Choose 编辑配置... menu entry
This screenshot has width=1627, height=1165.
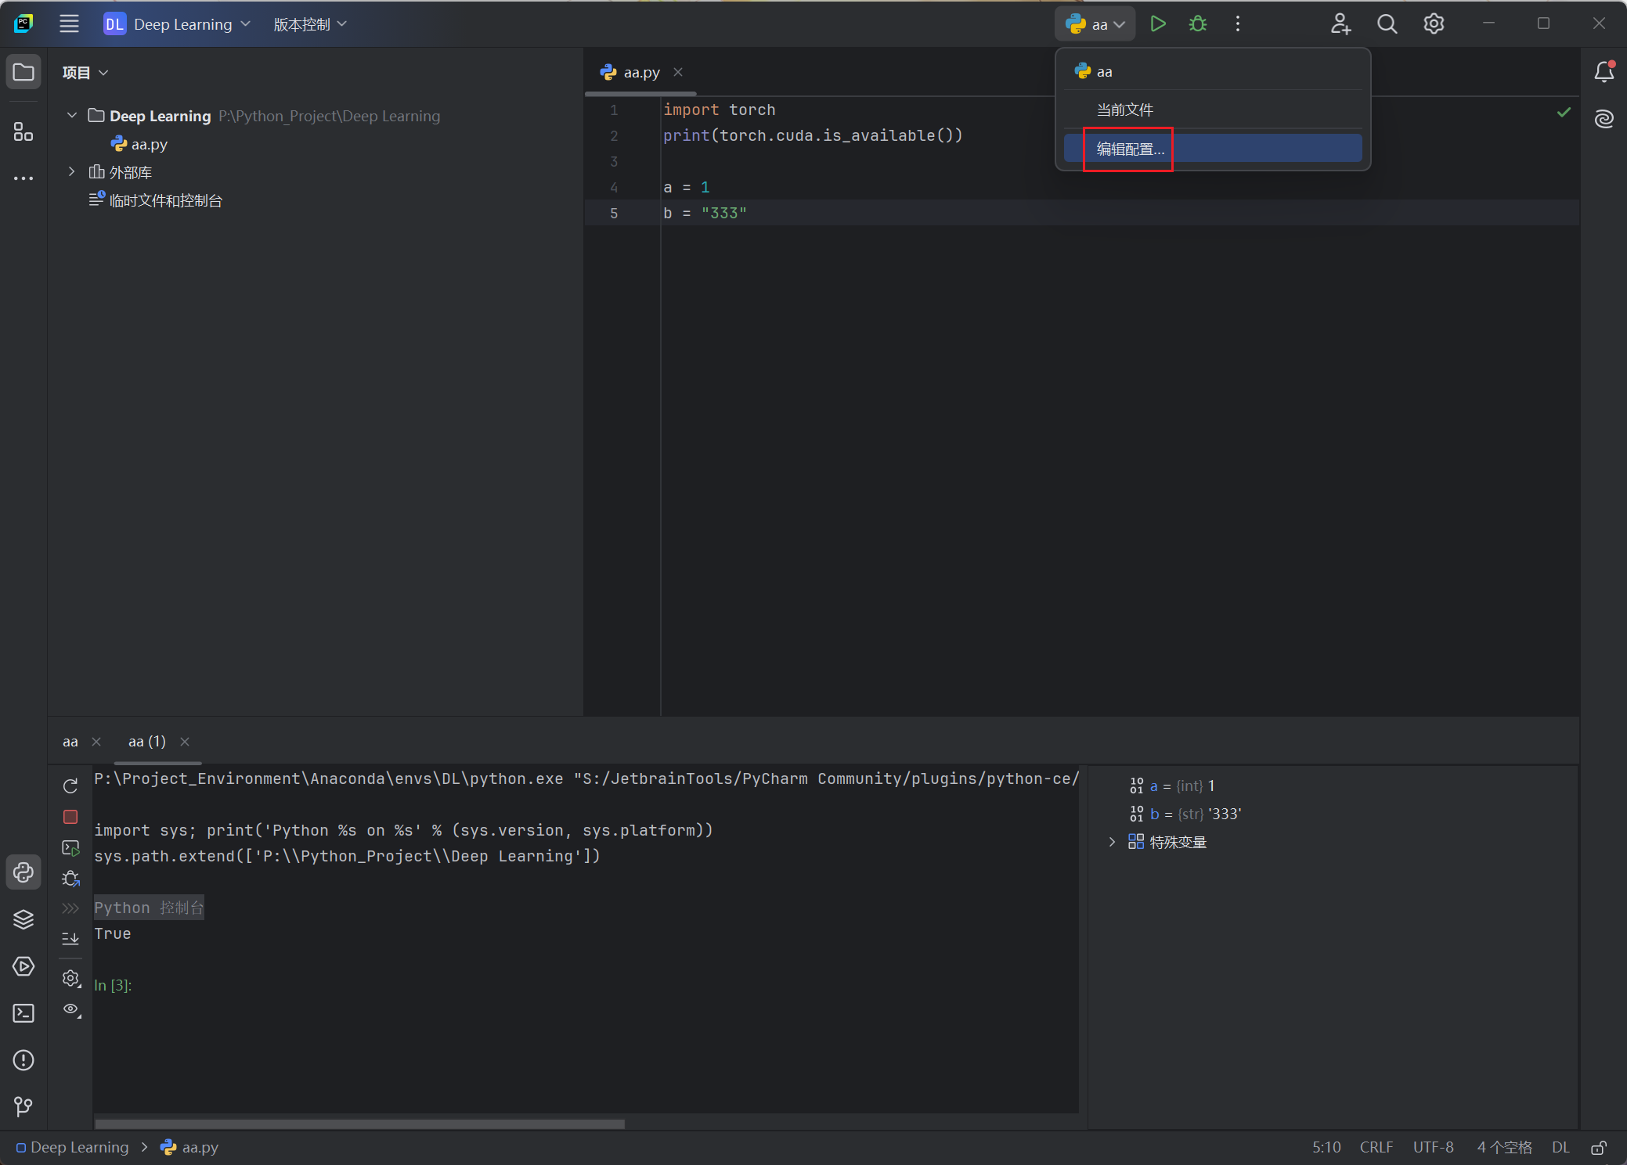tap(1213, 149)
